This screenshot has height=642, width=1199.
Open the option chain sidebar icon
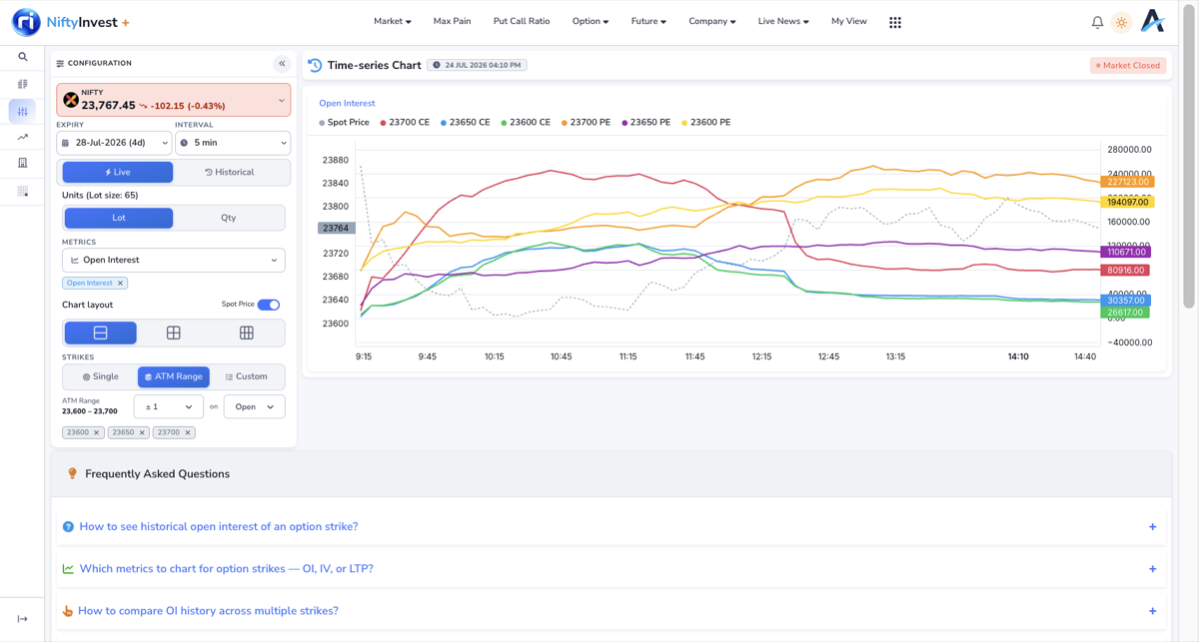point(22,84)
